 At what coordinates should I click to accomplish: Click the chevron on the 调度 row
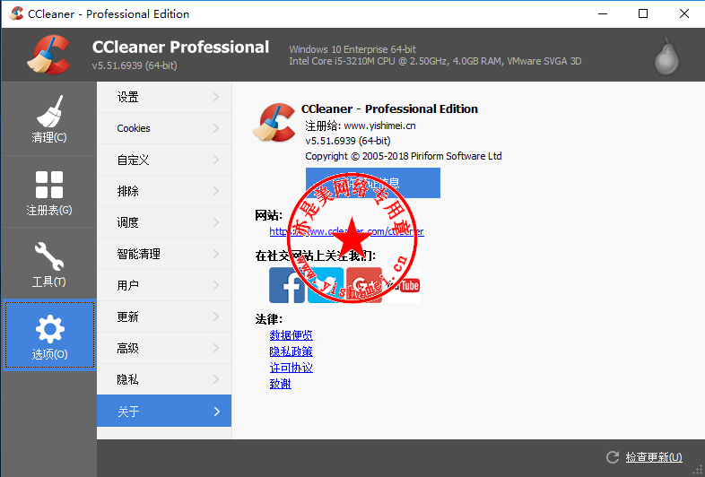click(216, 222)
